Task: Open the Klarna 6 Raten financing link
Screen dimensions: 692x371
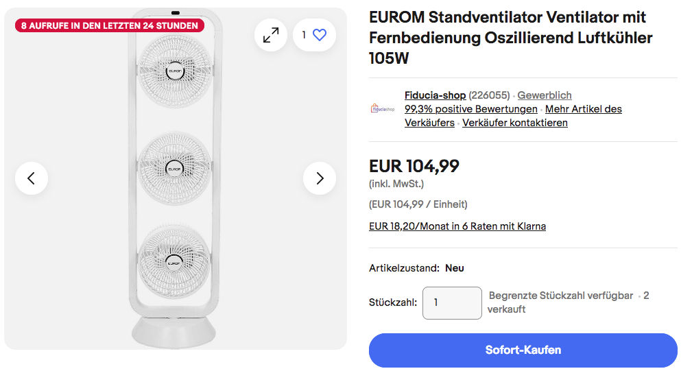Action: [x=457, y=226]
